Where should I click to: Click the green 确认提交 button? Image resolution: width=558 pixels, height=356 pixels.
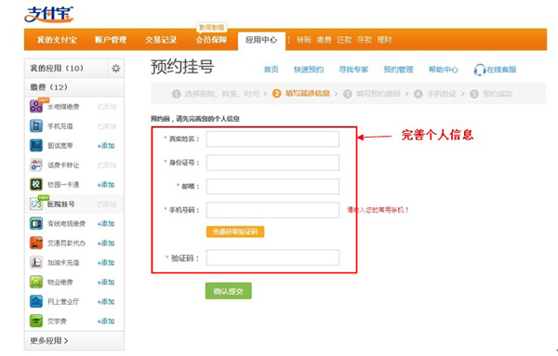click(x=229, y=291)
